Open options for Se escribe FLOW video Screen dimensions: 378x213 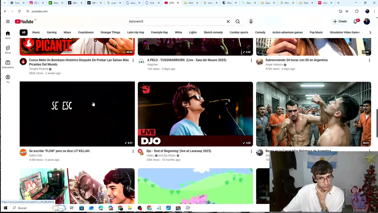pos(133,151)
